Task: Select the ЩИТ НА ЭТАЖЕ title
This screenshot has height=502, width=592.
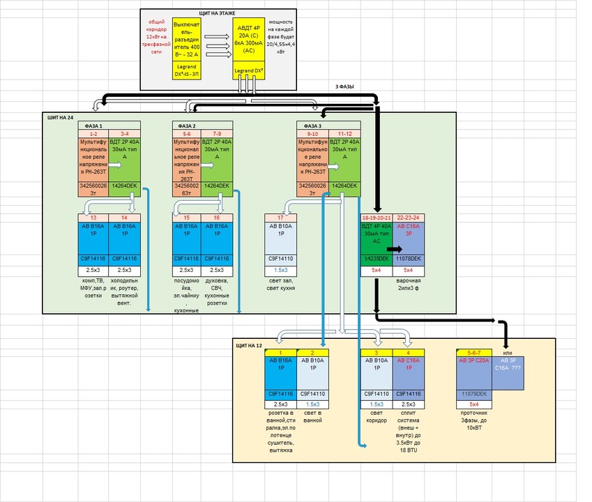Action: [x=218, y=14]
